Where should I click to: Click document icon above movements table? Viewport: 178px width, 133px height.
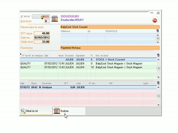[158, 83]
